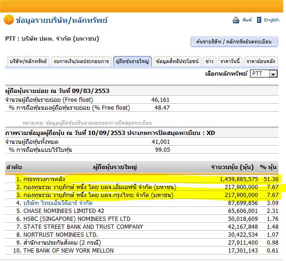
Task: Select share count 27,911,400
Action: coord(243,243)
